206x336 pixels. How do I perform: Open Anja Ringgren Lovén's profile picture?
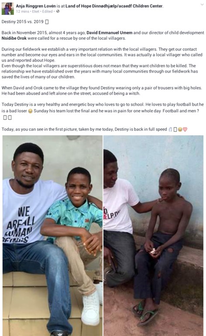point(8,9)
